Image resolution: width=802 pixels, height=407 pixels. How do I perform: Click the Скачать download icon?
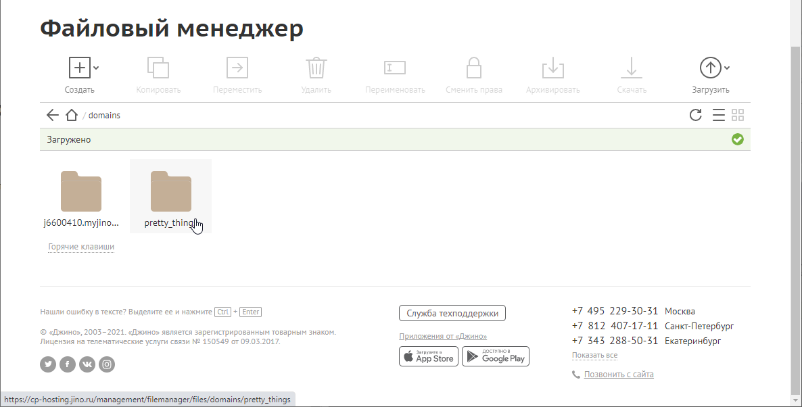coord(632,68)
